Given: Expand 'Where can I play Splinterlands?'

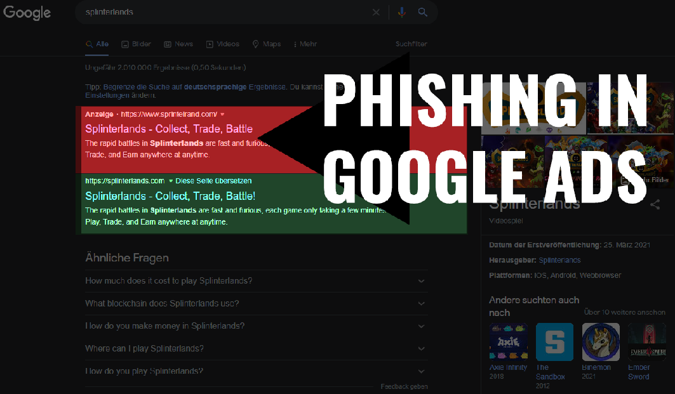Looking at the screenshot, I should 257,349.
